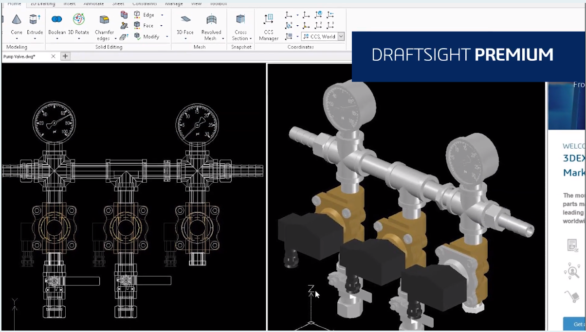
Task: Select the Edge editing tool
Action: tap(145, 15)
